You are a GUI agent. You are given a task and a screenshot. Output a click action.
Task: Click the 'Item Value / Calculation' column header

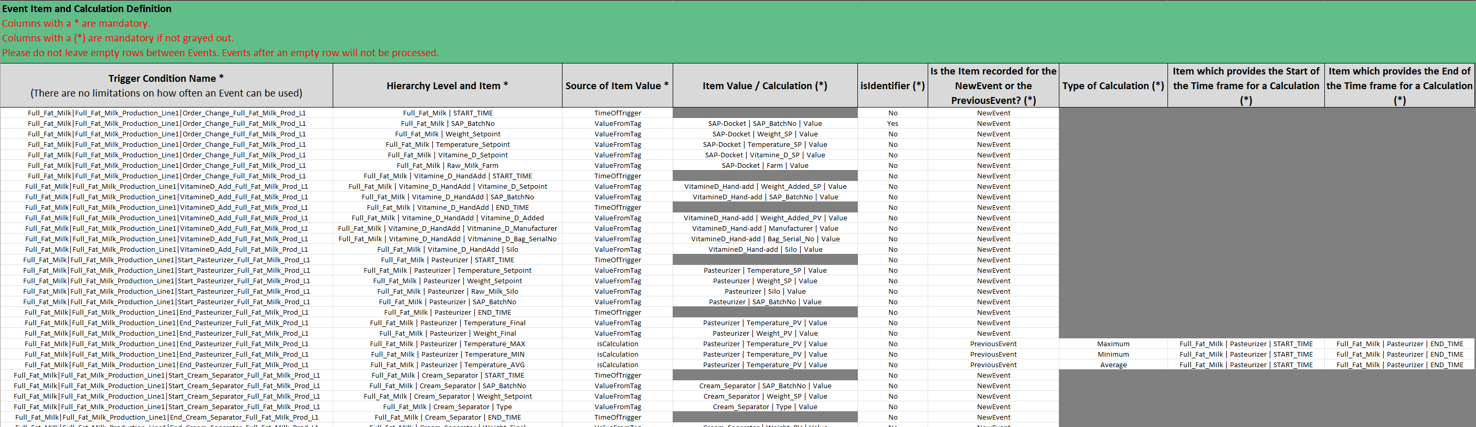pyautogui.click(x=764, y=86)
